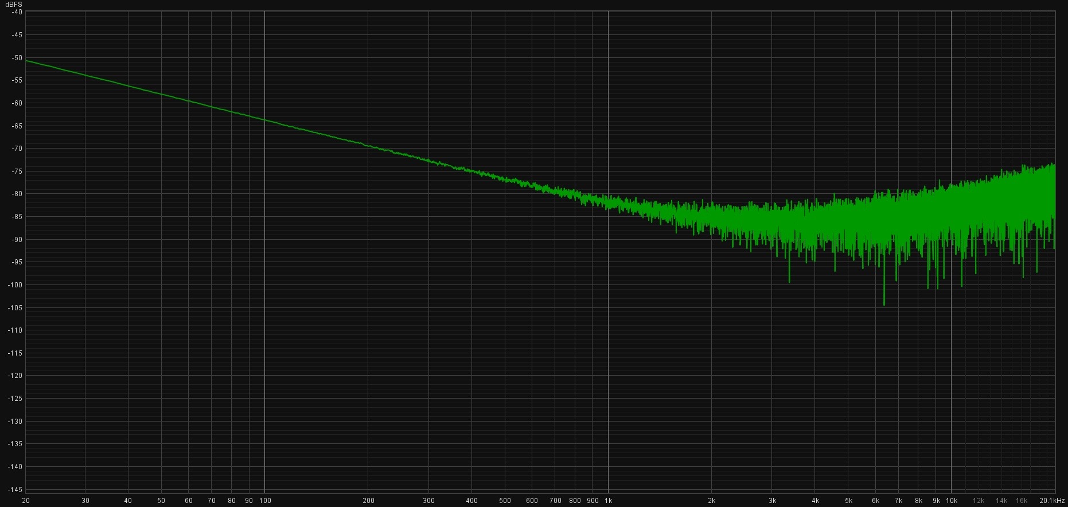Click the -140 level axis label
This screenshot has width=1068, height=507.
click(x=15, y=467)
